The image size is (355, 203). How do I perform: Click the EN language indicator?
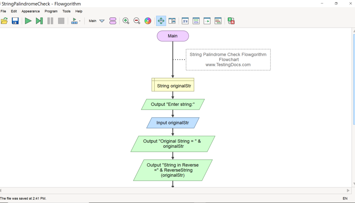(345, 198)
